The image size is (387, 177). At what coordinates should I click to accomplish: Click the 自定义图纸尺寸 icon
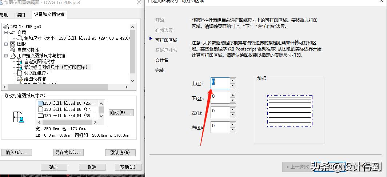[20, 61]
